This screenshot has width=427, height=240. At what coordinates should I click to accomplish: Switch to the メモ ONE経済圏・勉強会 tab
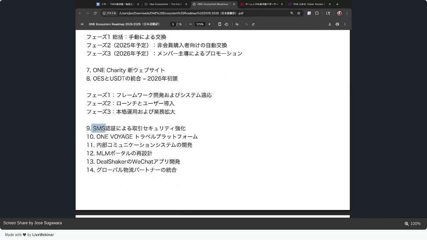pyautogui.click(x=118, y=4)
